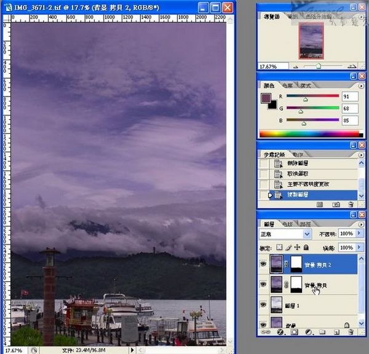The height and width of the screenshot is (354, 369).
Task: Switch to 色票 swatches tab
Action: pos(287,85)
